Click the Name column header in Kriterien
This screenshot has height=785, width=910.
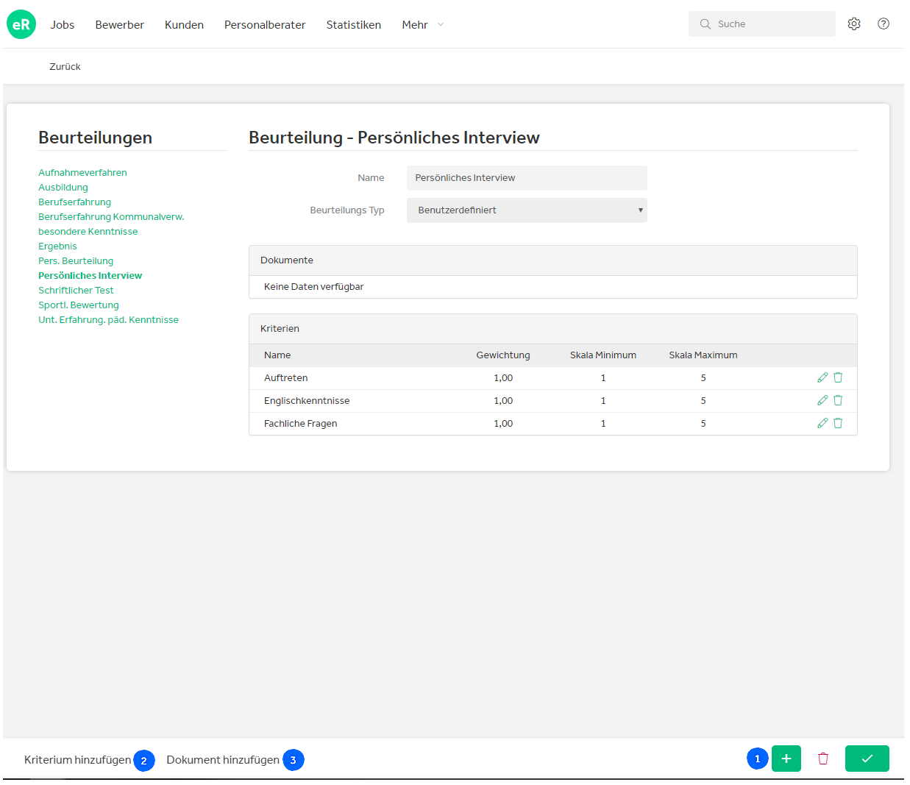pyautogui.click(x=277, y=355)
